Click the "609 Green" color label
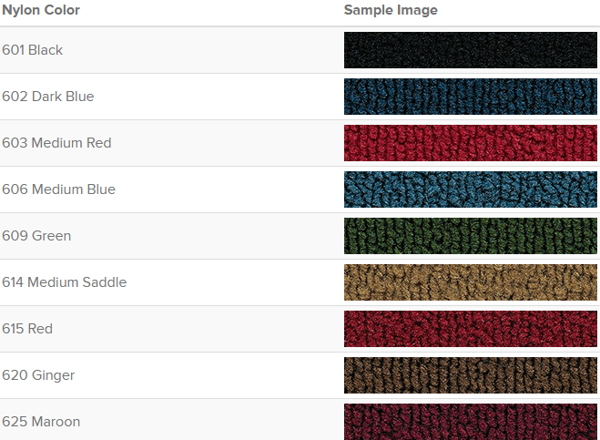Screen dimensions: 600x440 [x=36, y=236]
